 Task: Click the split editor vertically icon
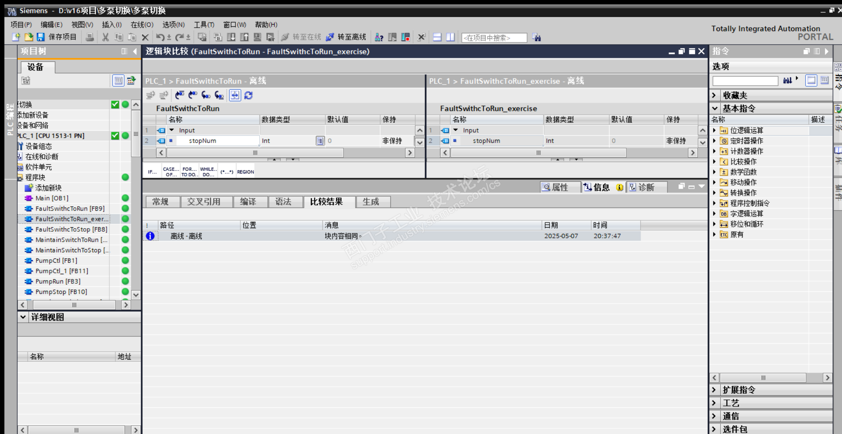[450, 37]
